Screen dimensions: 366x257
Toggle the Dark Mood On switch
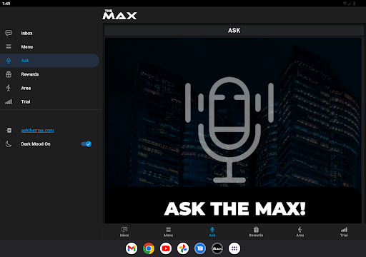[x=86, y=144]
